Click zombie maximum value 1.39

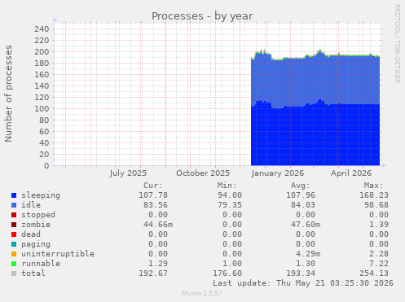[379, 225]
